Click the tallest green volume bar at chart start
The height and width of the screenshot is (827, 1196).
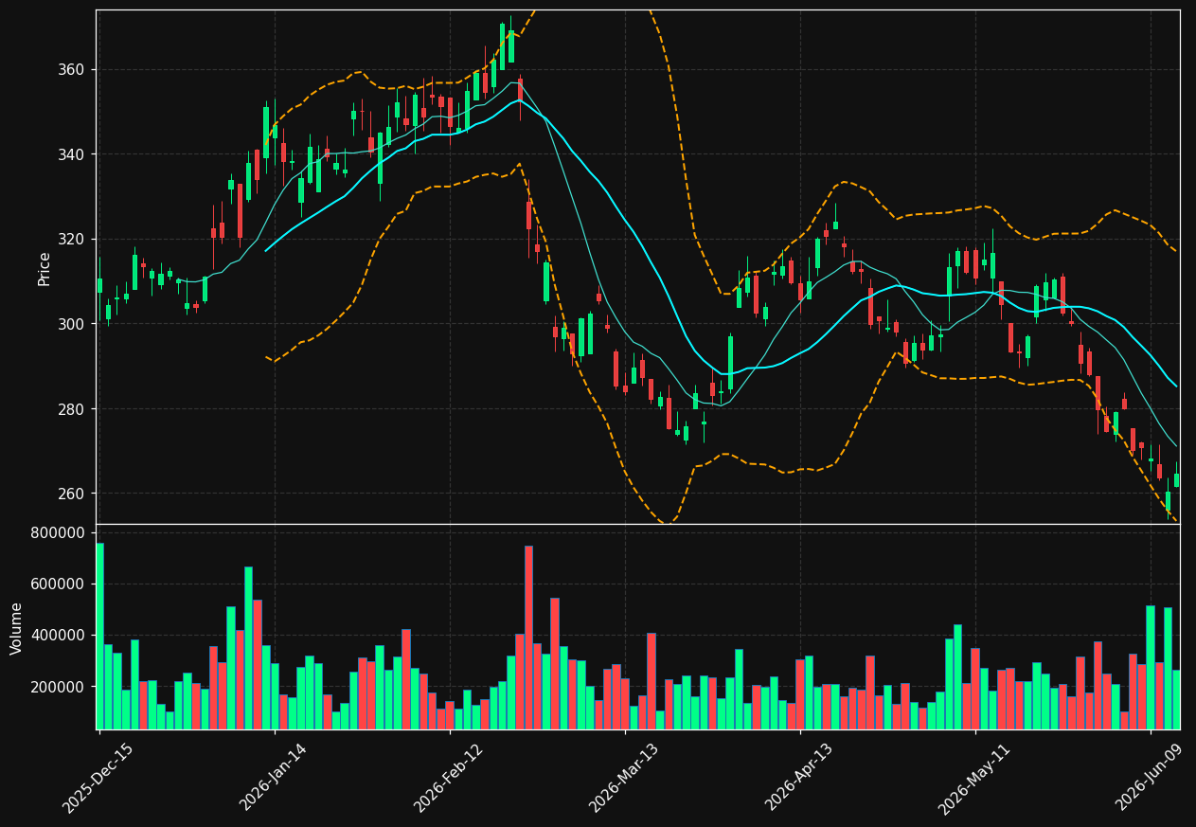coord(99,636)
